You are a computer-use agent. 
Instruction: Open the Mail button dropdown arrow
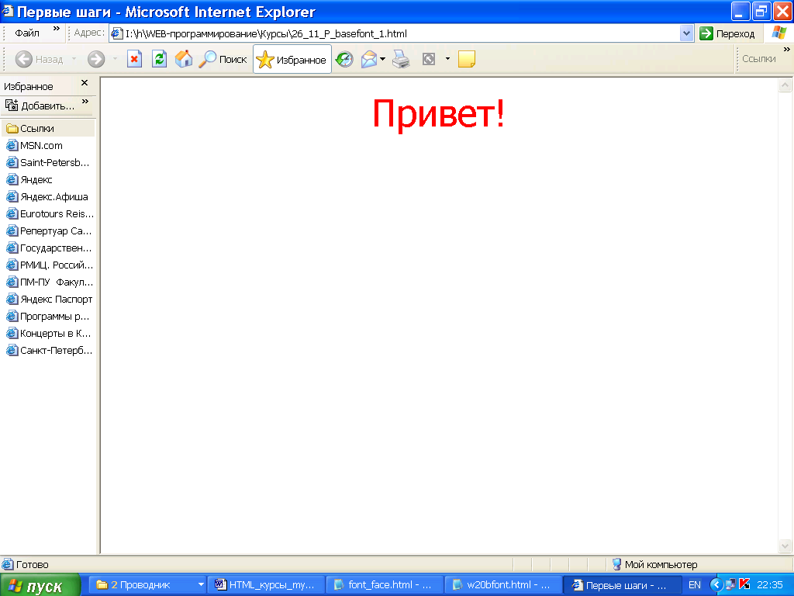(383, 59)
